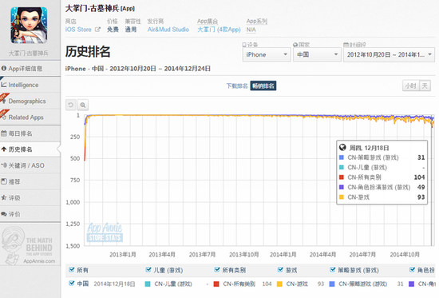The image size is (439, 298).
Task: Click the 天 granularity button
Action: (x=425, y=85)
